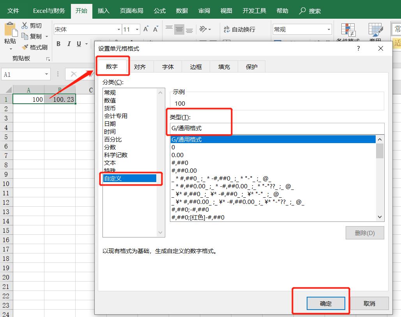401x317 pixels.
Task: Toggle bold formatting with the B icon
Action: point(58,44)
